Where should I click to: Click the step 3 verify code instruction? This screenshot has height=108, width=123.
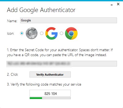tap(44, 85)
